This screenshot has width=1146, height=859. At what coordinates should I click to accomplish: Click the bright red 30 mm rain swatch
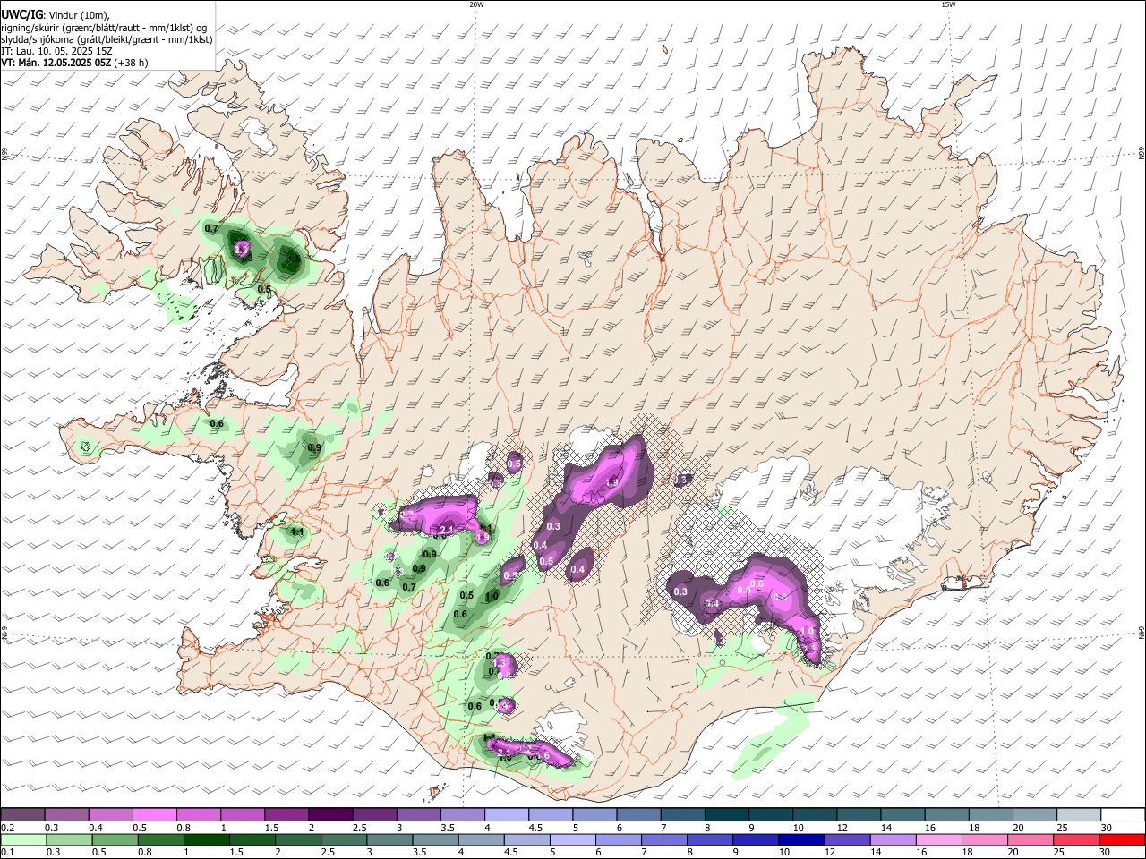click(1123, 839)
